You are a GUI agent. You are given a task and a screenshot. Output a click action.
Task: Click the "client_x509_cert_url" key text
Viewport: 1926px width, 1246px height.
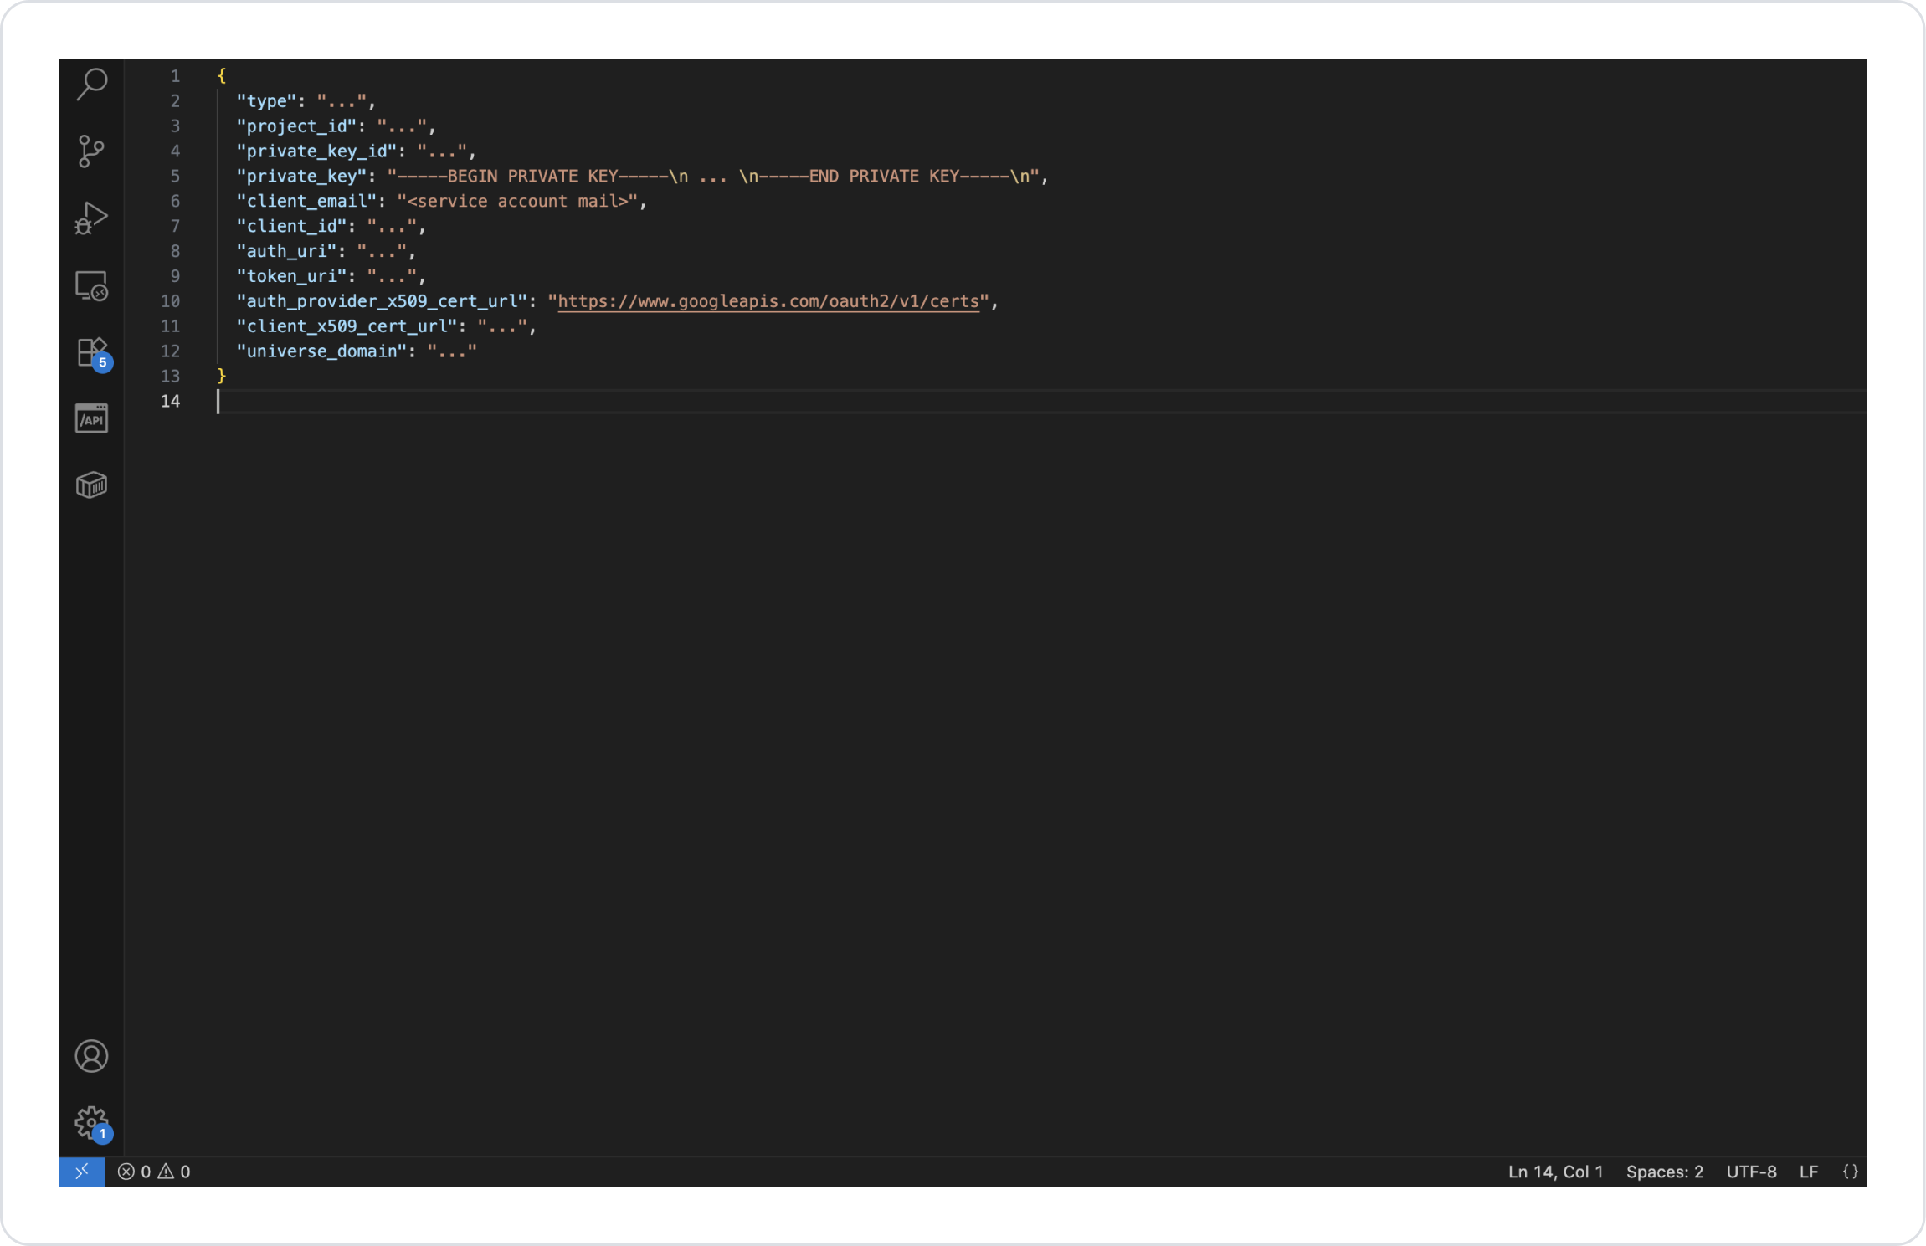tap(347, 326)
